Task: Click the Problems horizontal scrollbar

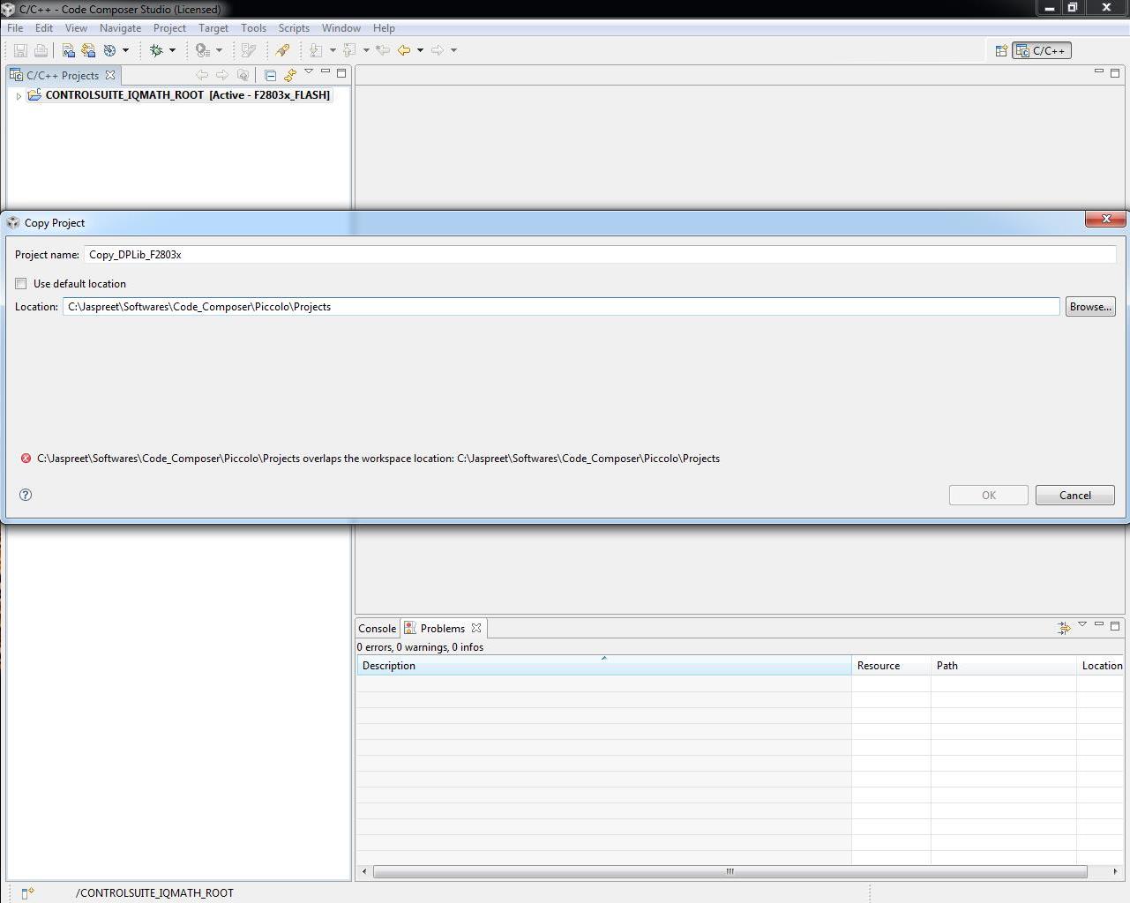Action: 730,871
